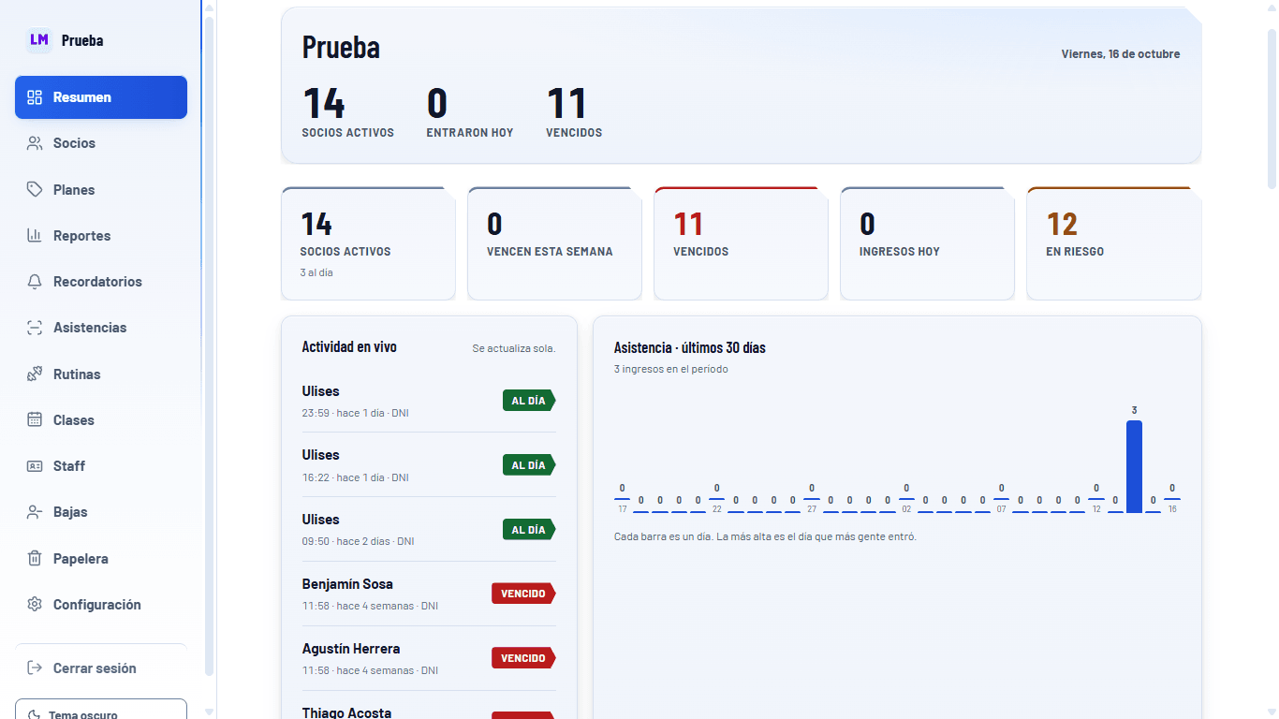1279x719 pixels.
Task: Click the Cerrar sesión link
Action: pyautogui.click(x=101, y=668)
